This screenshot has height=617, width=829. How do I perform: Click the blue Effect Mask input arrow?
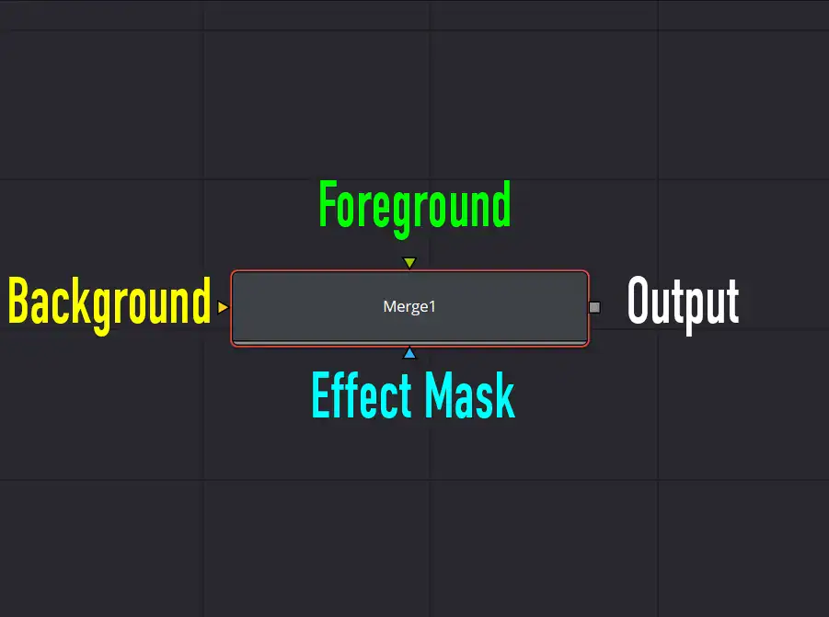409,353
